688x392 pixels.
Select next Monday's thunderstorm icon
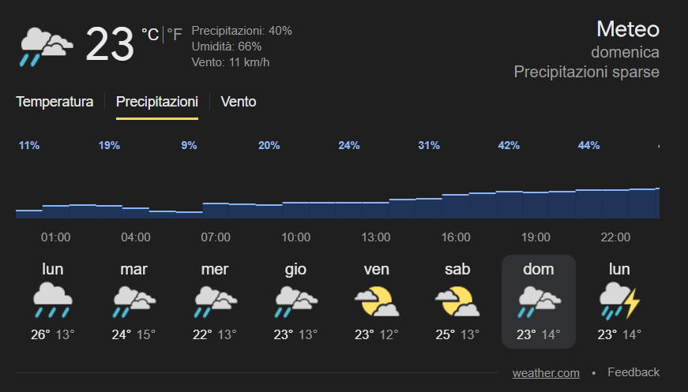pyautogui.click(x=619, y=301)
